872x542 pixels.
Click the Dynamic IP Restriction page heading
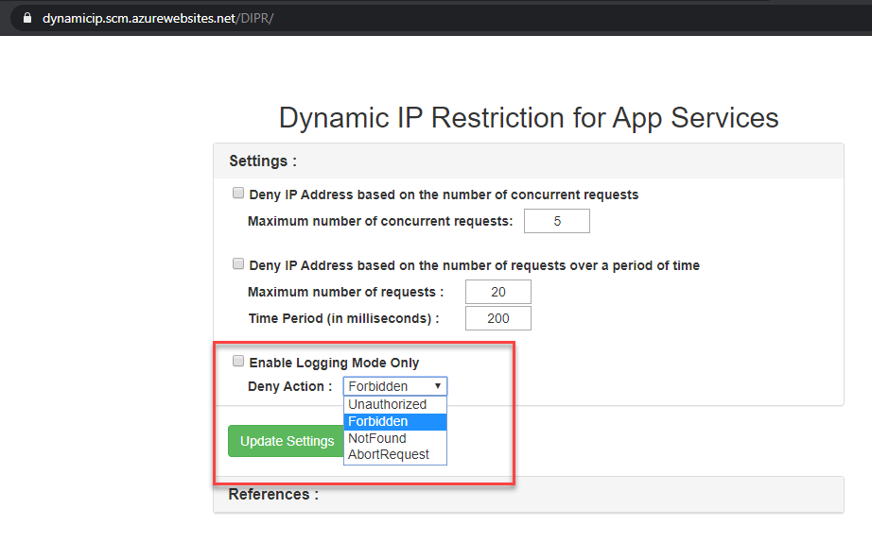(529, 117)
